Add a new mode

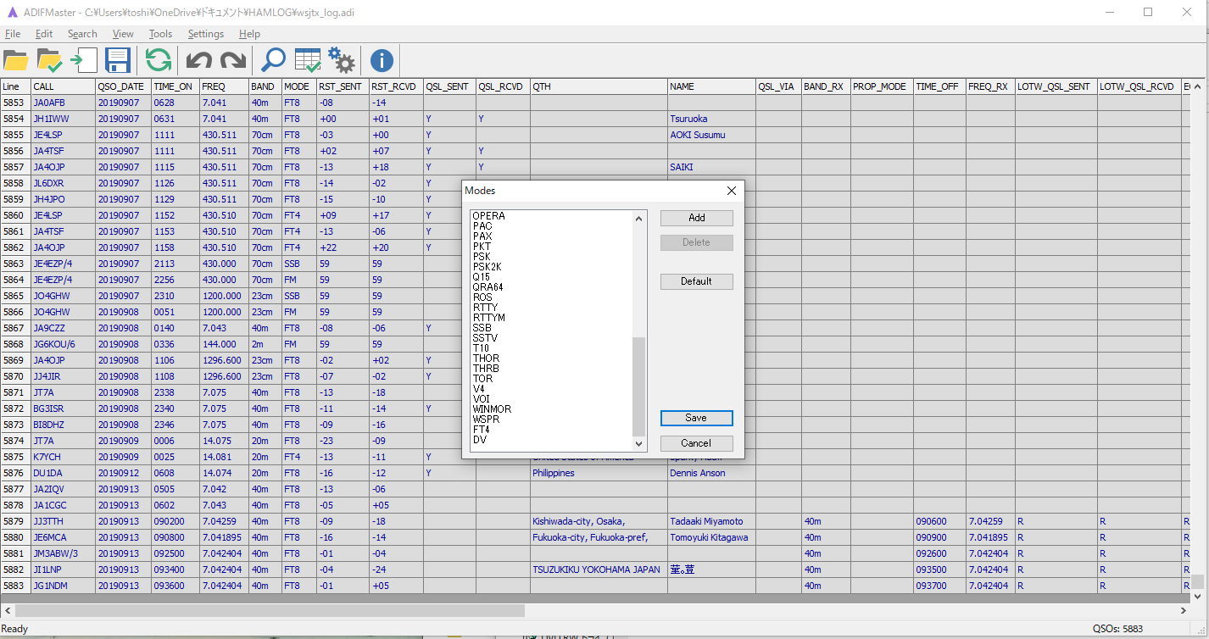click(696, 218)
